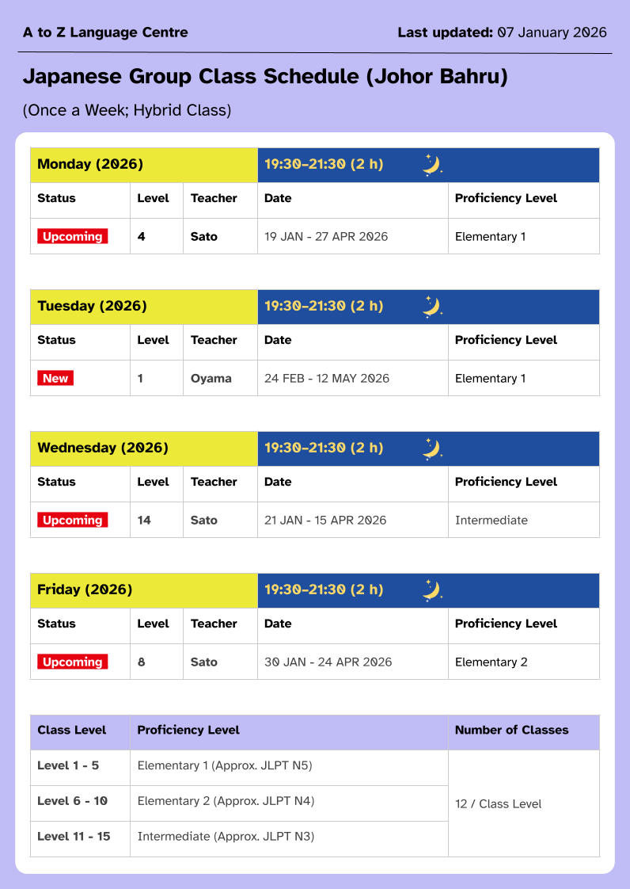
Task: Click Level 11 - 15 row in legend
Action: (x=74, y=836)
